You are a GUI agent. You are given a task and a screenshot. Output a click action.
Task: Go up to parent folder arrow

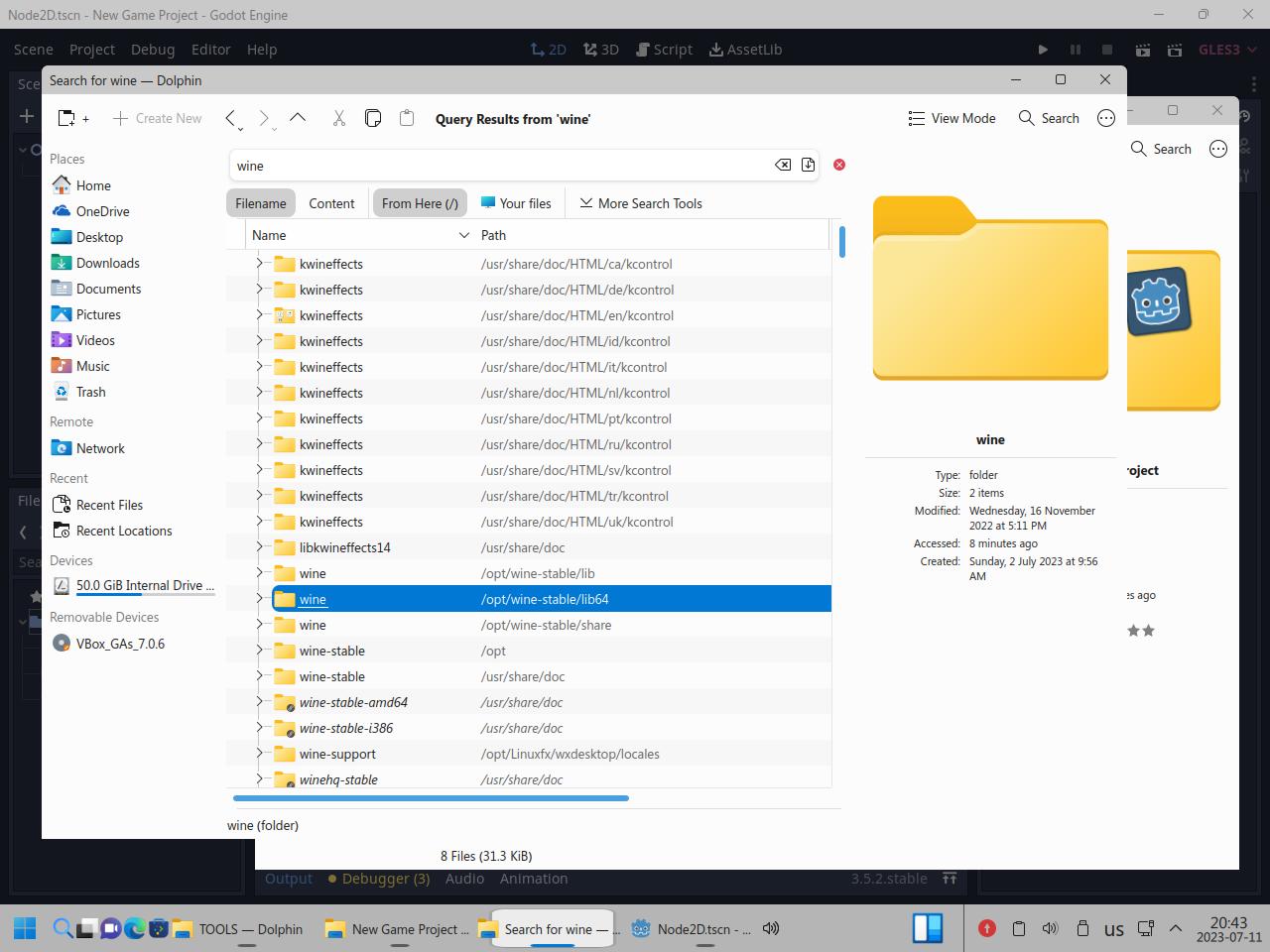coord(298,118)
